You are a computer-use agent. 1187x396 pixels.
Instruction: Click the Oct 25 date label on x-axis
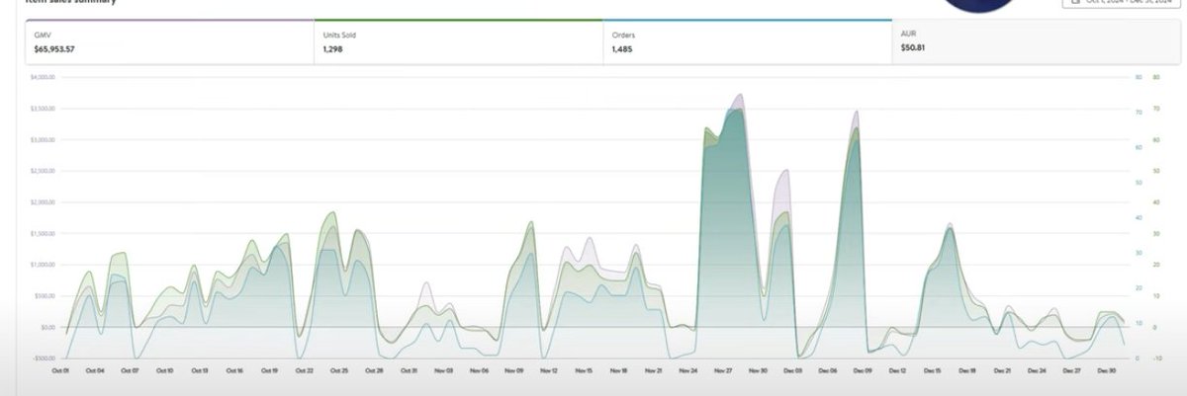point(339,370)
